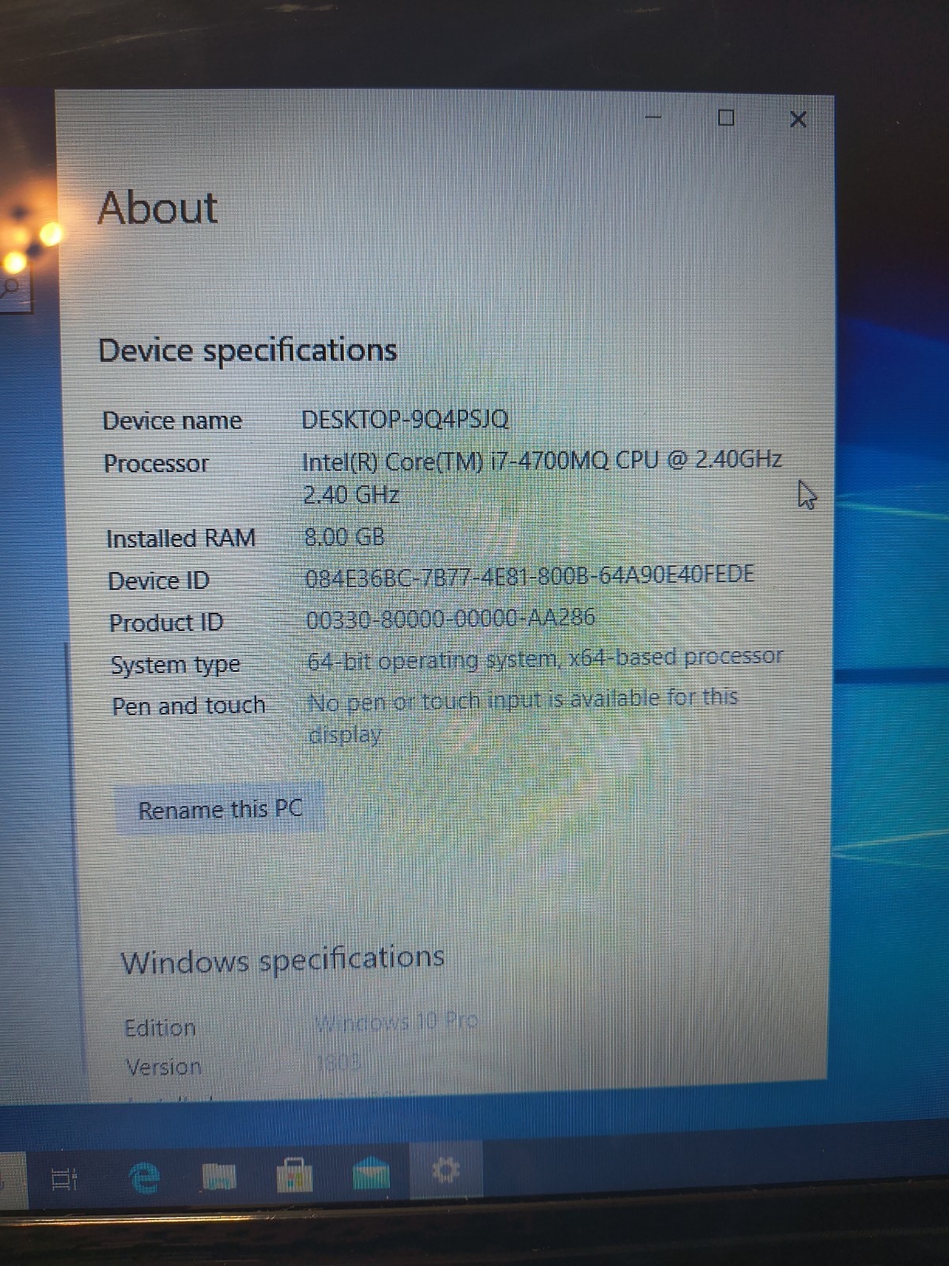This screenshot has width=949, height=1266.
Task: Open Microsoft Edge from the taskbar
Action: coord(144,1177)
